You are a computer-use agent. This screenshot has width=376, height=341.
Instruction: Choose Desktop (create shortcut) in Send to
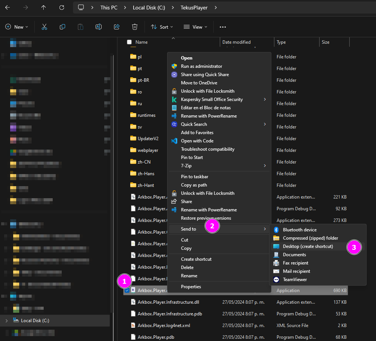pyautogui.click(x=307, y=246)
